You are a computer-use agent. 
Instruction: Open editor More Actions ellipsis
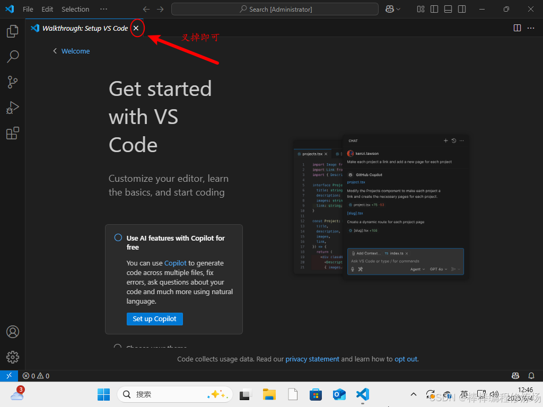pos(530,28)
